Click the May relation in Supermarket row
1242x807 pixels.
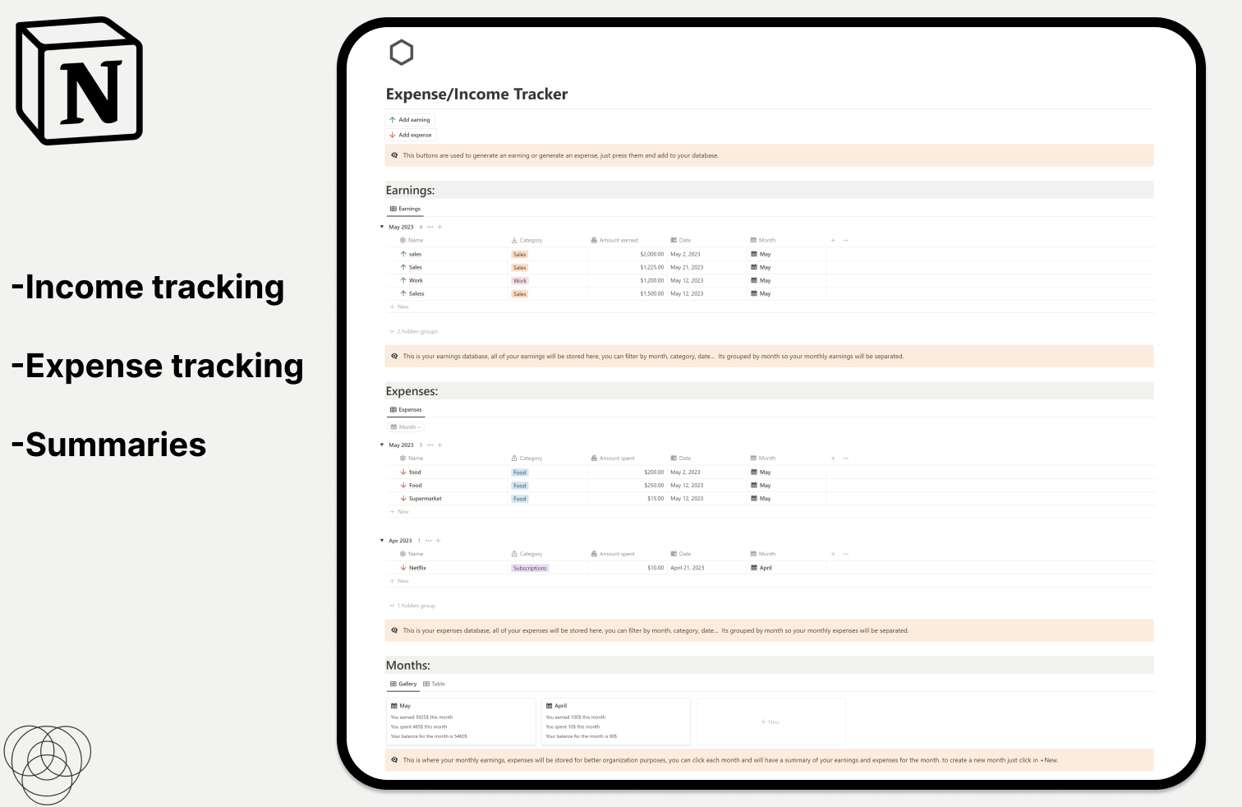(x=761, y=498)
